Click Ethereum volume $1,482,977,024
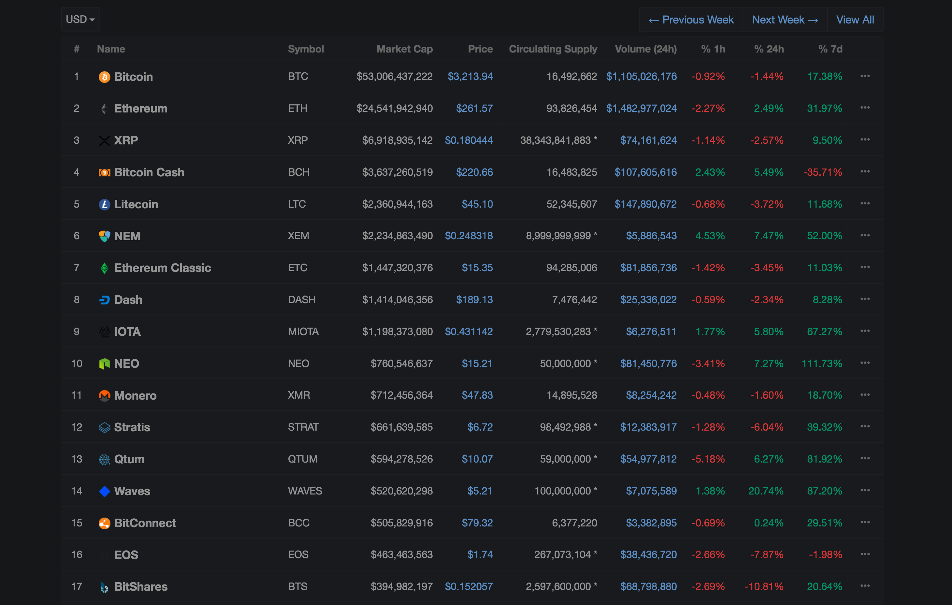Screen dimensions: 952x605 point(641,108)
